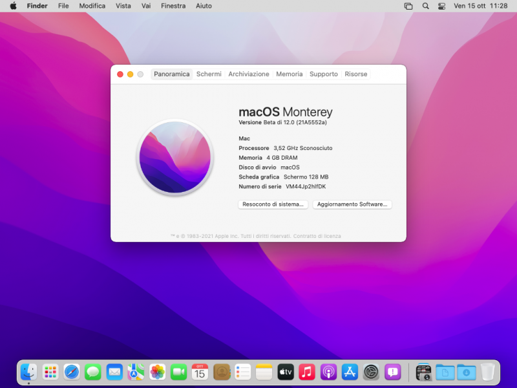Open System Preferences from the Dock
This screenshot has height=388, width=517.
pos(371,372)
